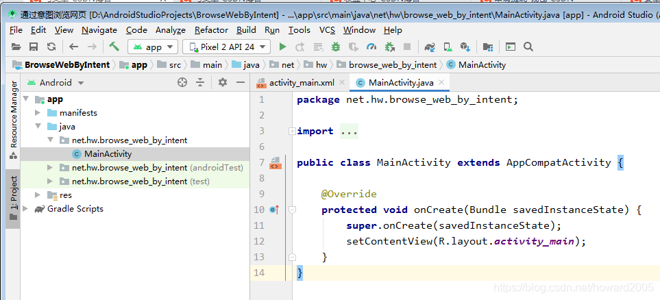Navigate forward with the right arrow icon
Screen dimensions: 660x300
91,47
